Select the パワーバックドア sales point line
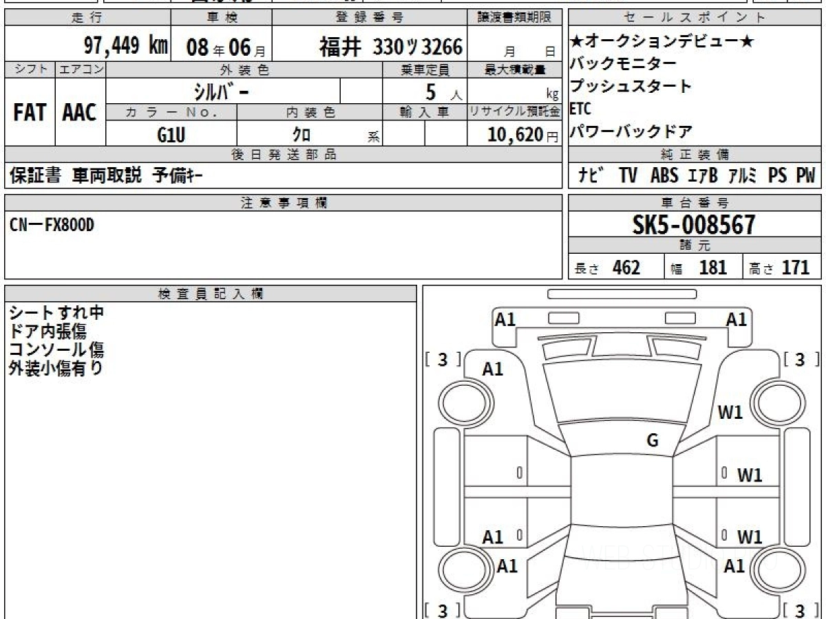The height and width of the screenshot is (619, 826). [x=631, y=131]
